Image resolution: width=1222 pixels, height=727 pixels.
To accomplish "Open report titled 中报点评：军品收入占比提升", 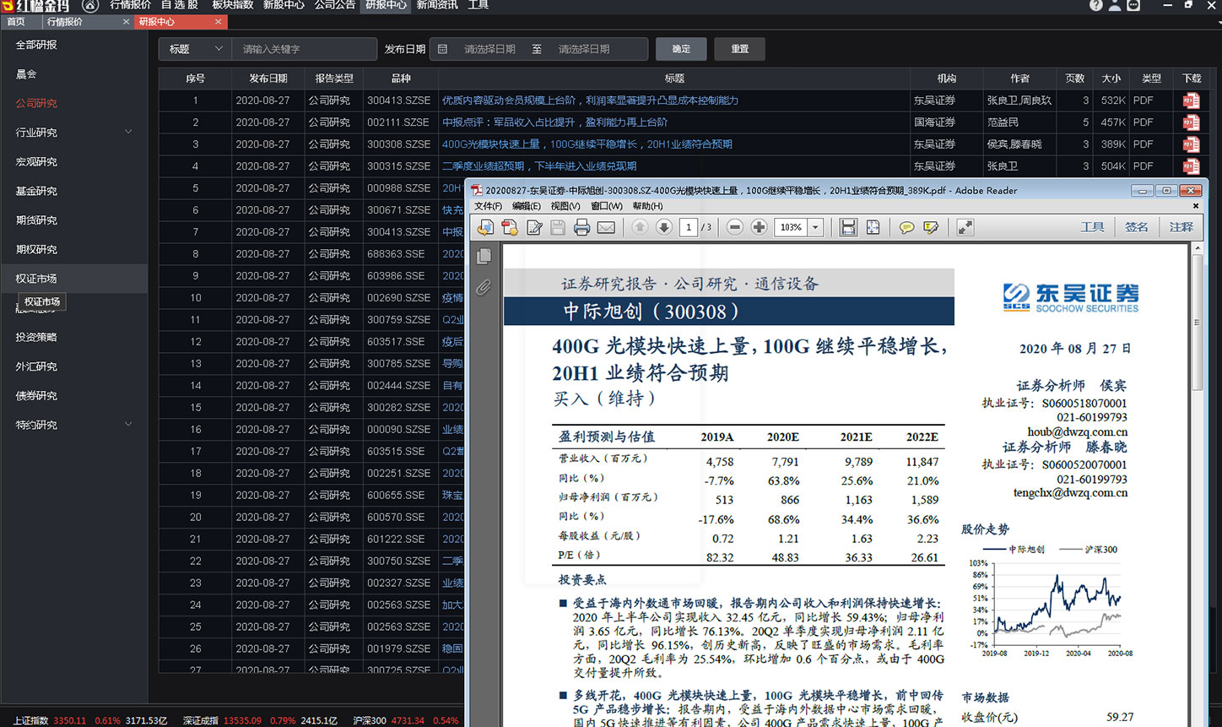I will click(554, 122).
